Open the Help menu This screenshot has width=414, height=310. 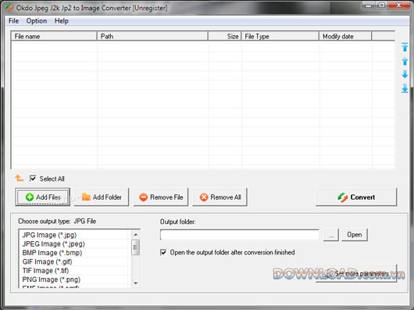[61, 21]
